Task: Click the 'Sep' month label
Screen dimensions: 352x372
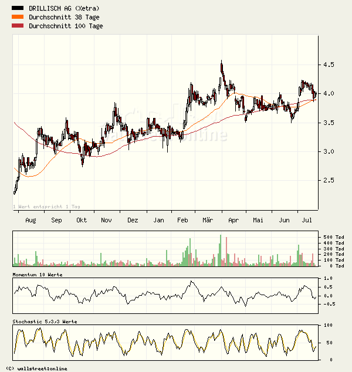Action: click(x=56, y=221)
